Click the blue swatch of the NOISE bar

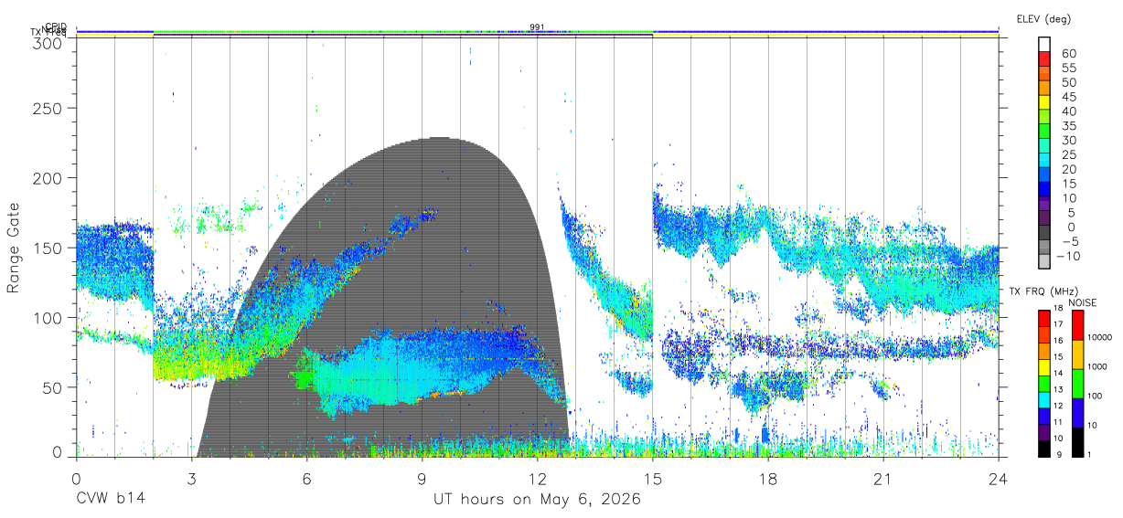(1076, 413)
